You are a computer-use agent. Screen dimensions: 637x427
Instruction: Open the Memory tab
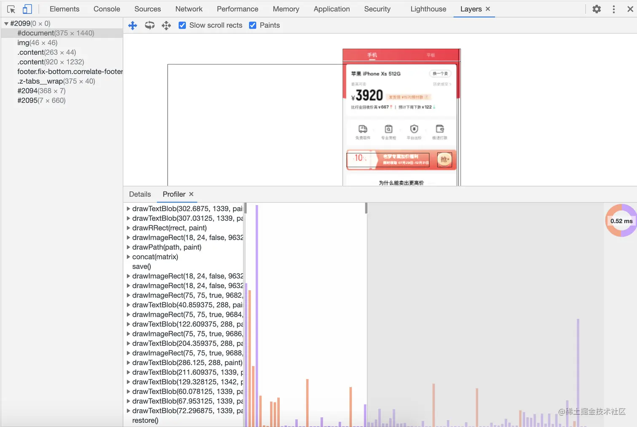pyautogui.click(x=286, y=9)
